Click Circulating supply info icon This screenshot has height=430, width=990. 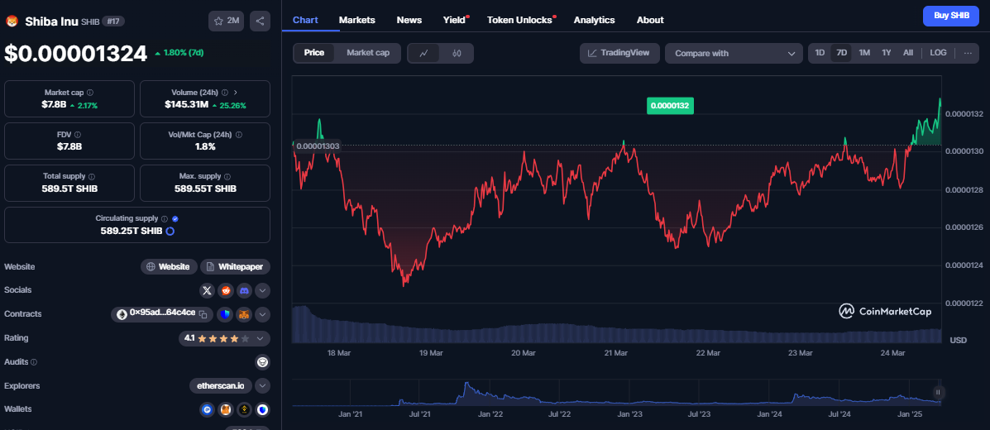164,218
